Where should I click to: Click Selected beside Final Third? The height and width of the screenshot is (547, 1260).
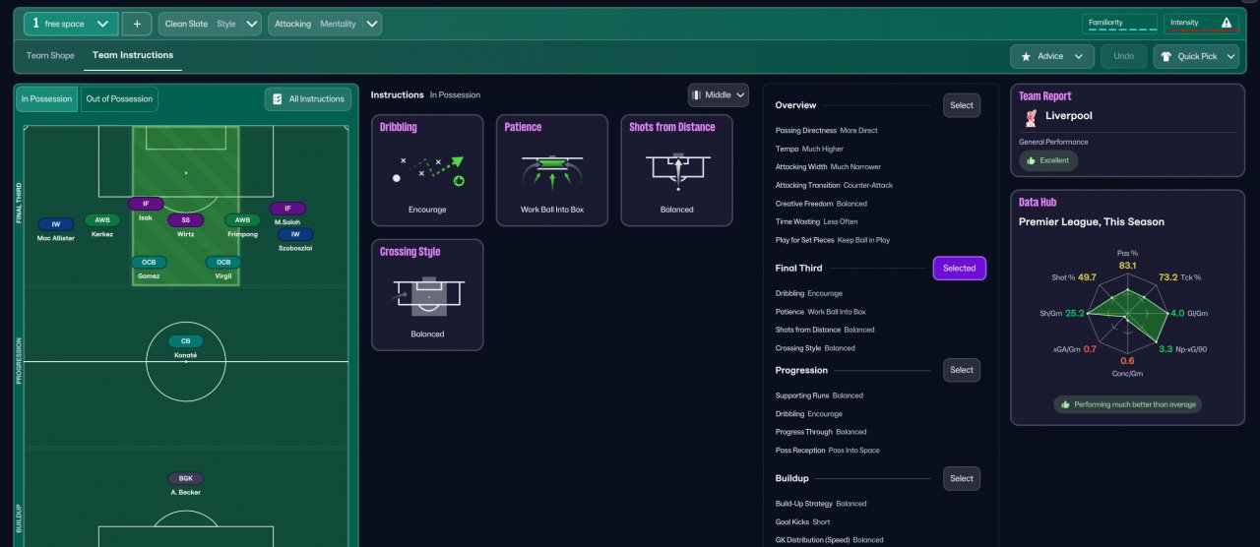[960, 268]
